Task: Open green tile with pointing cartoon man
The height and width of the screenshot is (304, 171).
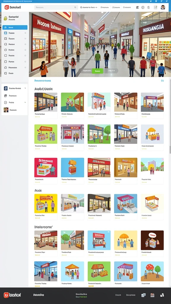Action: pyautogui.click(x=72, y=102)
